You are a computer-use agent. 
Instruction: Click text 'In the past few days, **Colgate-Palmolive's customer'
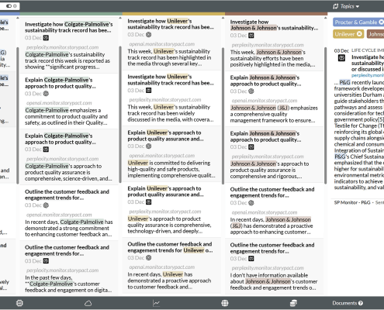[68, 284]
